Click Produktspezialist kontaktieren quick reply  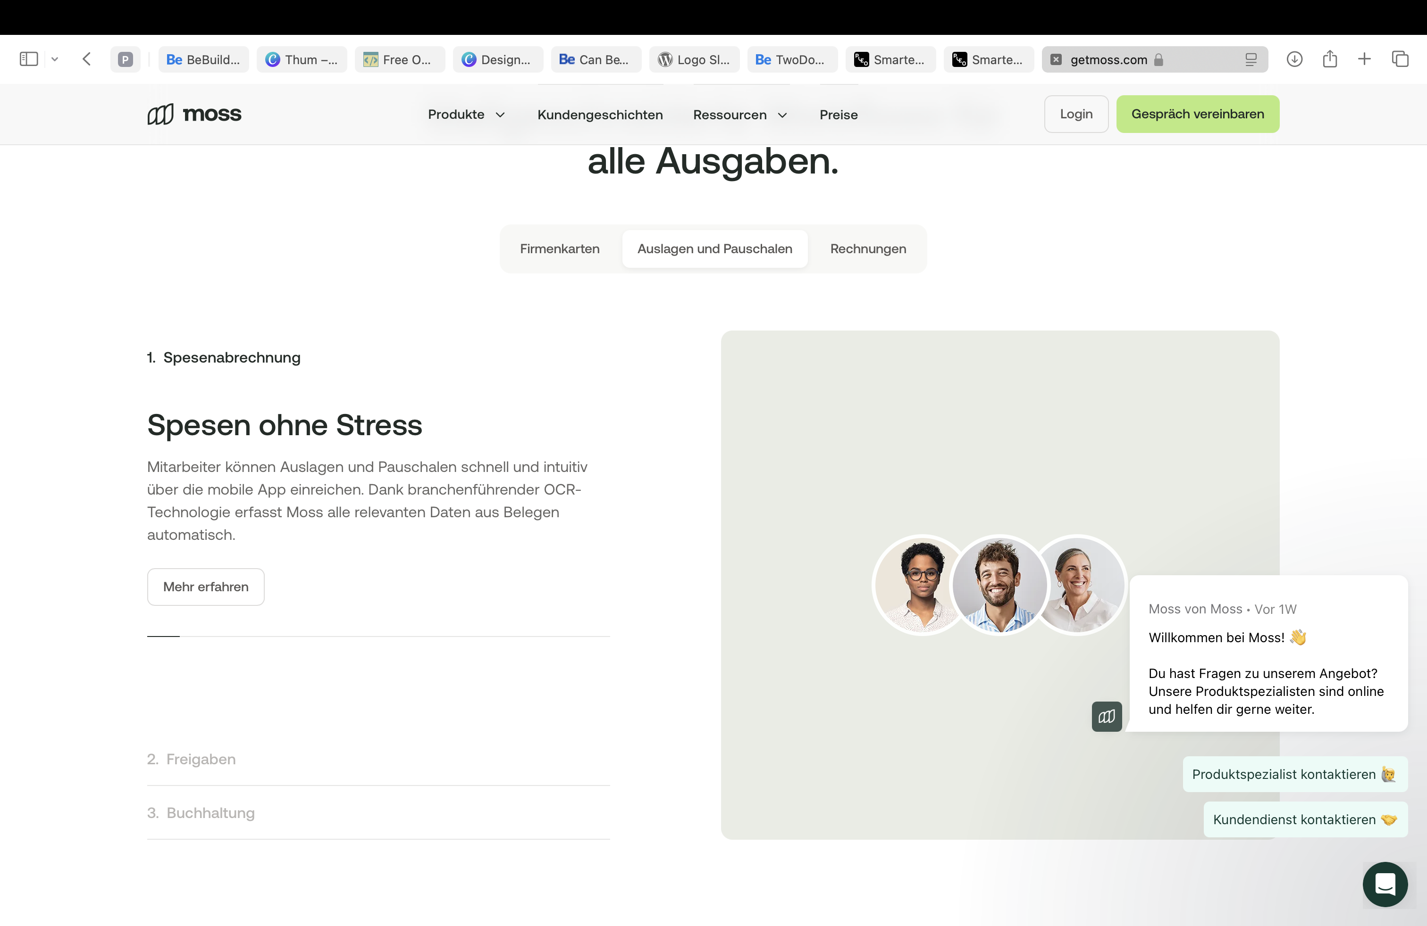(1295, 774)
